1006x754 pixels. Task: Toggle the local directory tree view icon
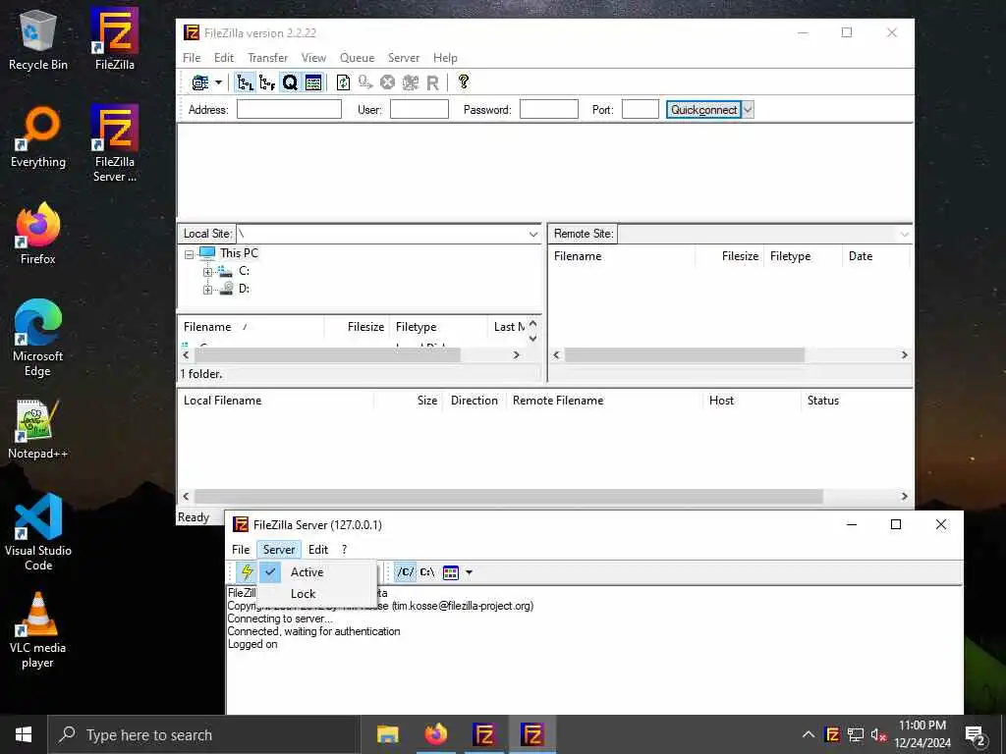pyautogui.click(x=245, y=82)
